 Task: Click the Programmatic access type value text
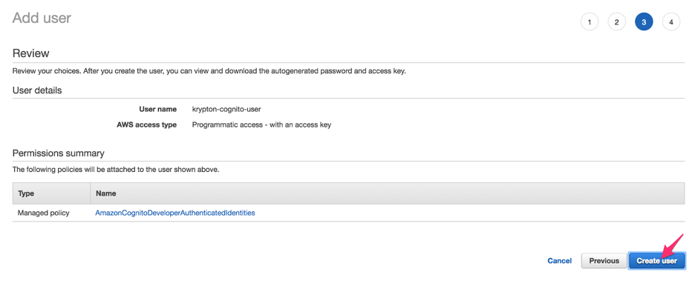261,125
